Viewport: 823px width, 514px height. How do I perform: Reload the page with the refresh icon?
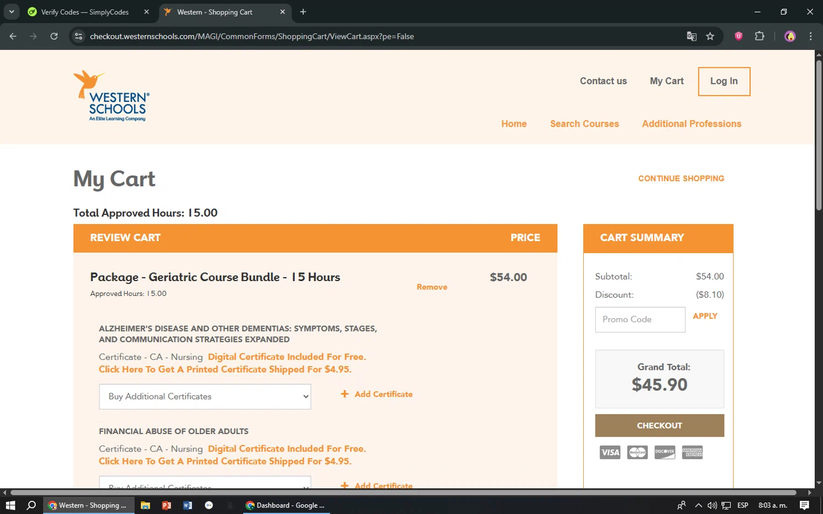[54, 36]
